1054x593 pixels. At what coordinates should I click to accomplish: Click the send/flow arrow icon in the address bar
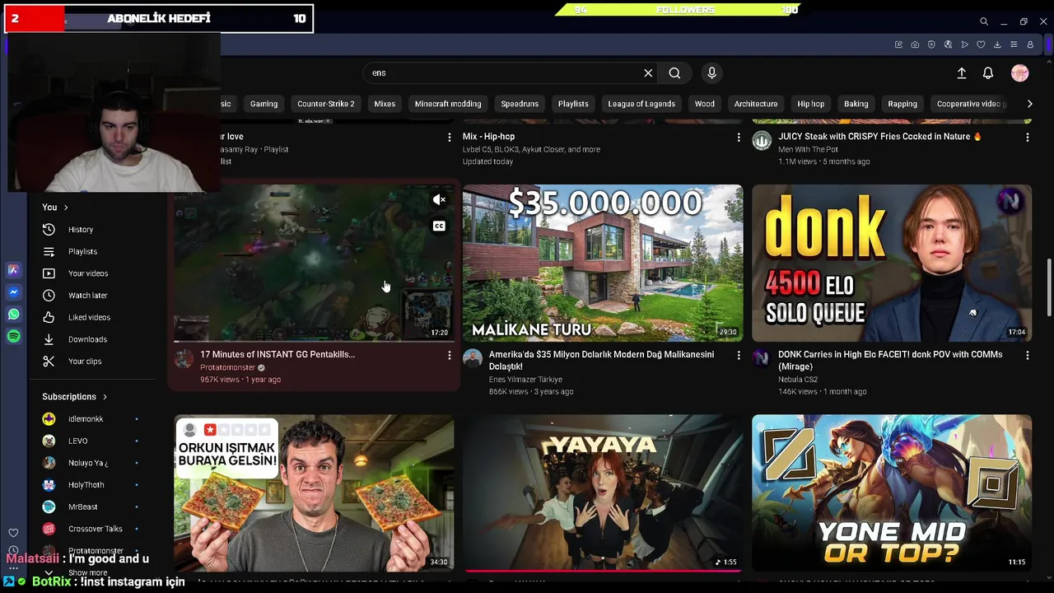pos(964,44)
